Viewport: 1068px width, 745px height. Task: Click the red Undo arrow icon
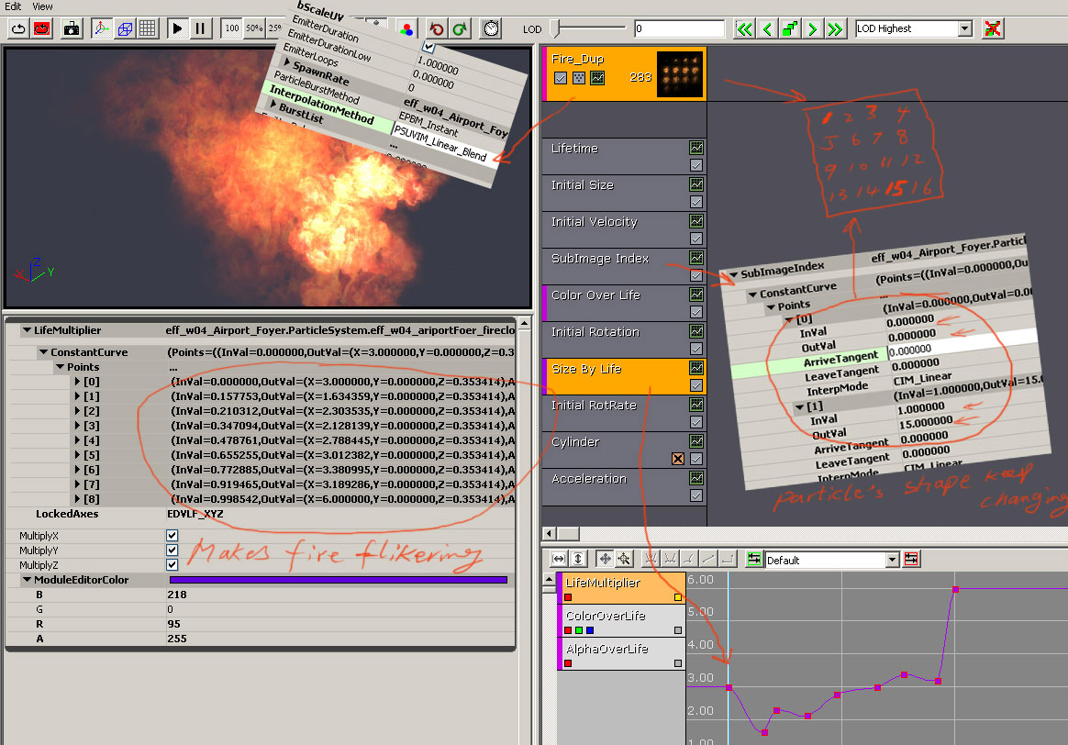[437, 28]
